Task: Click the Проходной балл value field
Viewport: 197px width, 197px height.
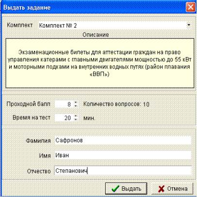Action: click(65, 104)
